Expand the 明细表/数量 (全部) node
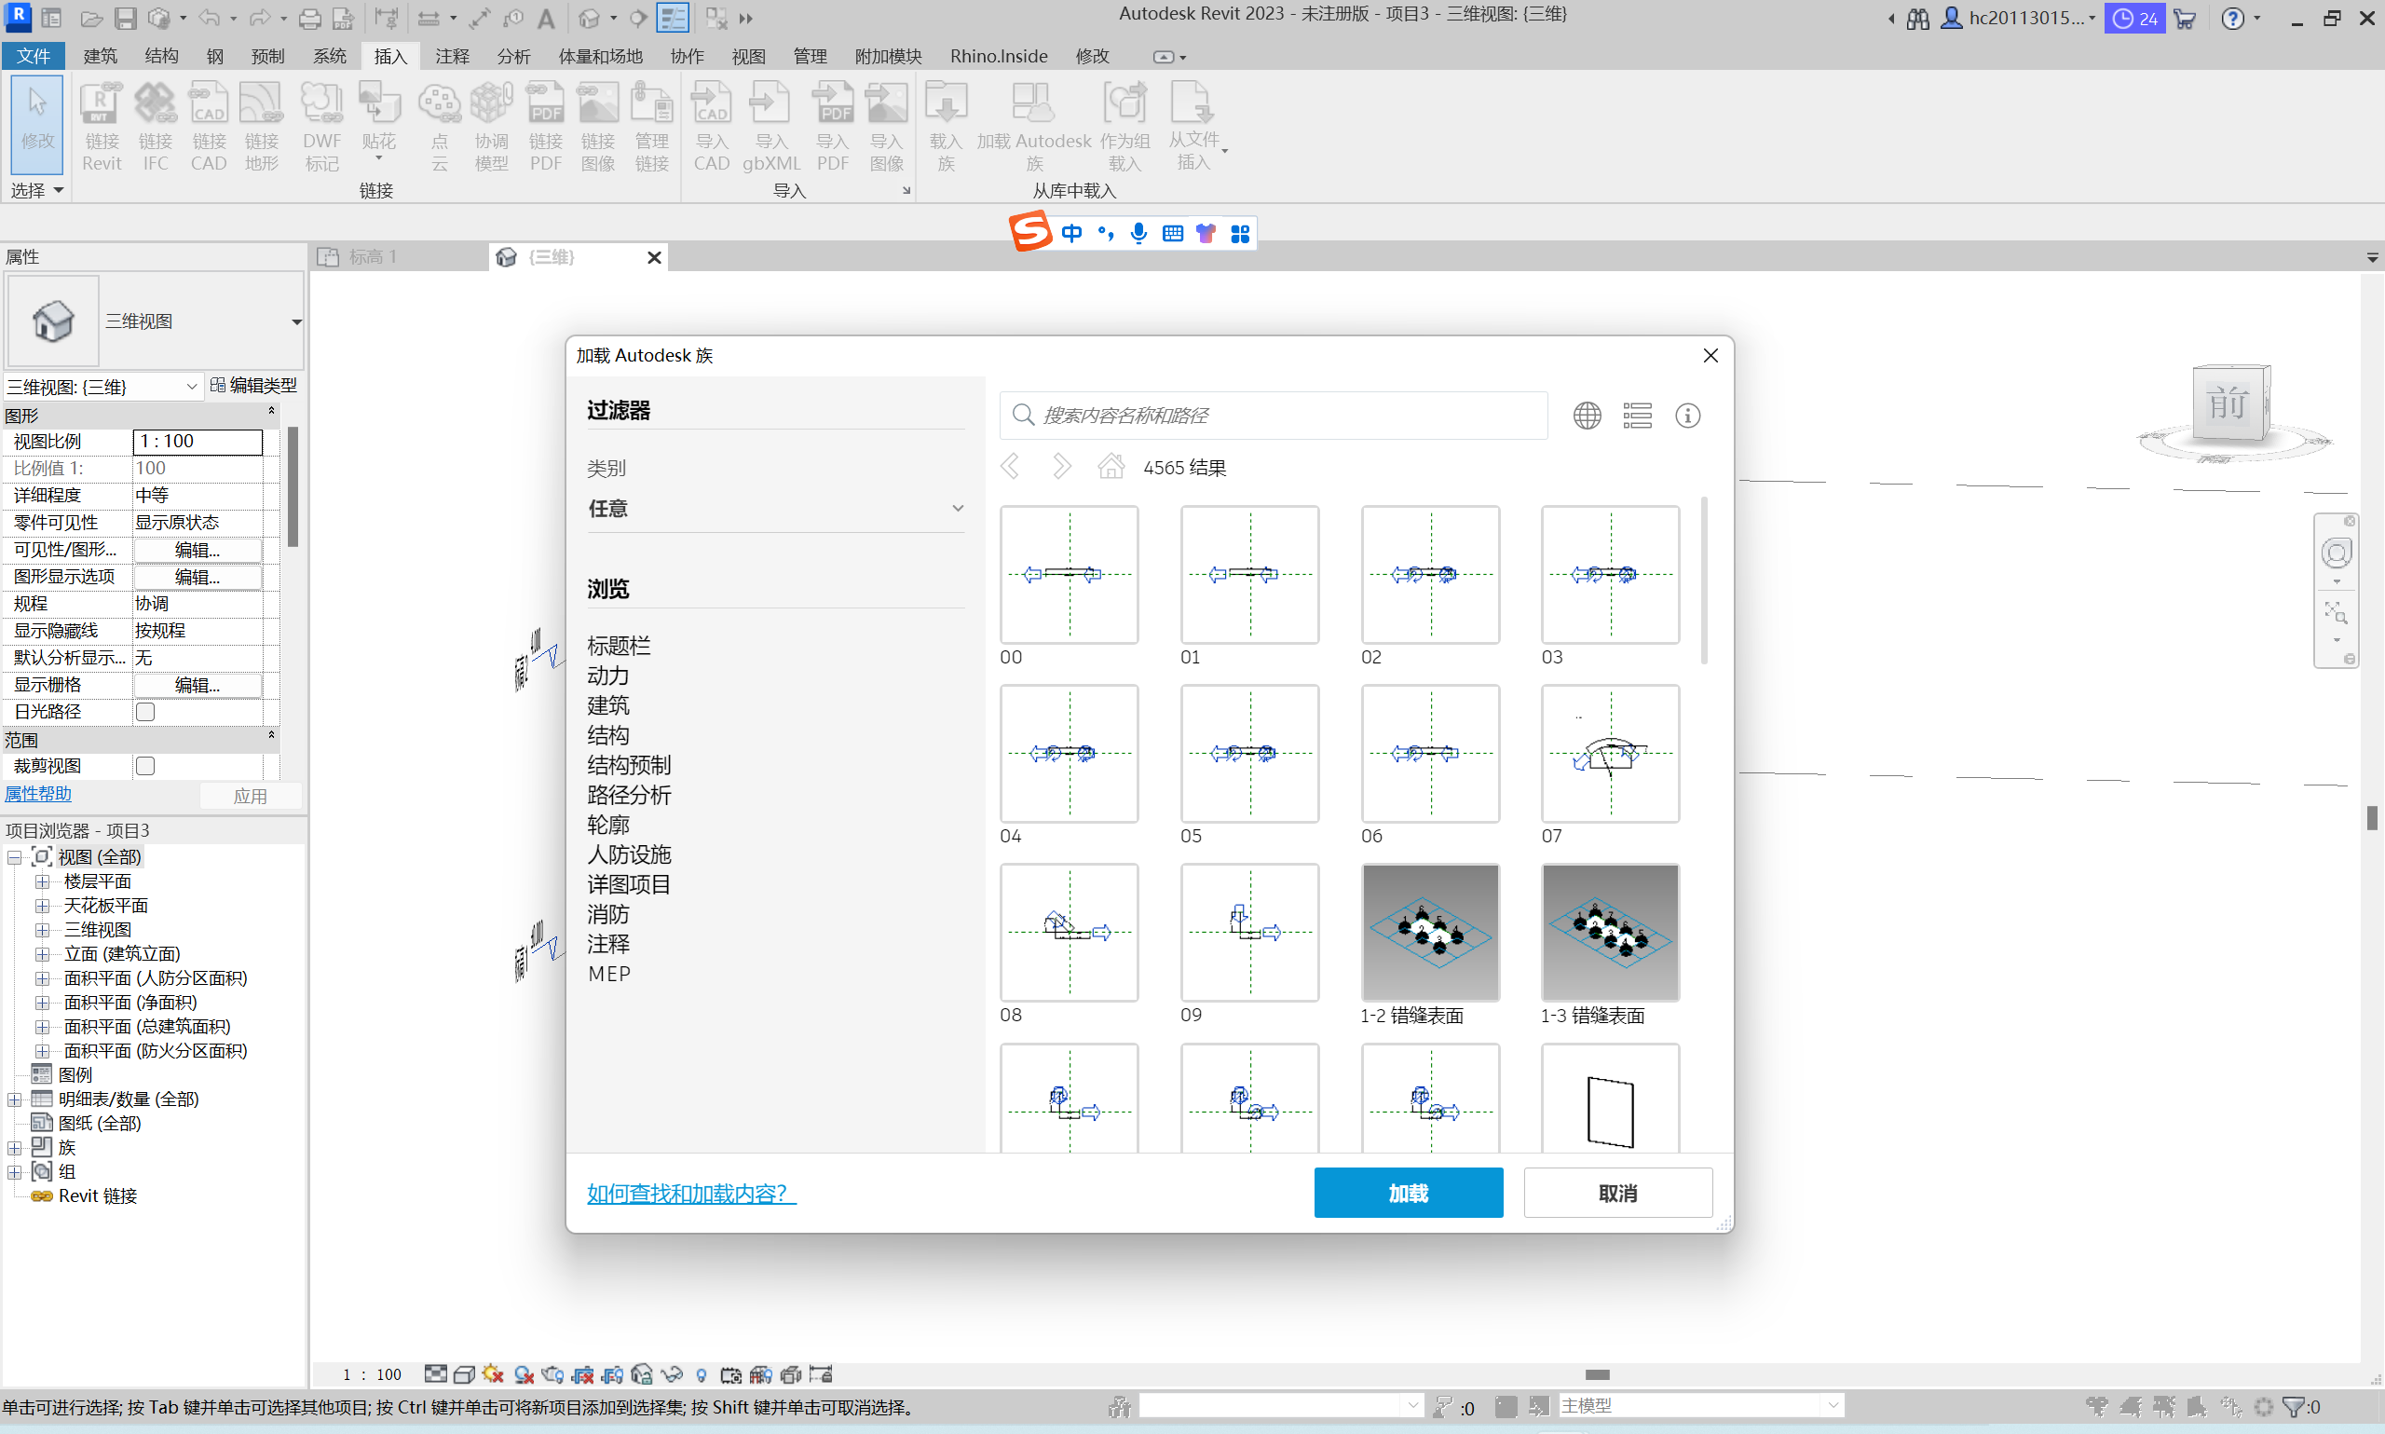The image size is (2385, 1434). click(15, 1099)
